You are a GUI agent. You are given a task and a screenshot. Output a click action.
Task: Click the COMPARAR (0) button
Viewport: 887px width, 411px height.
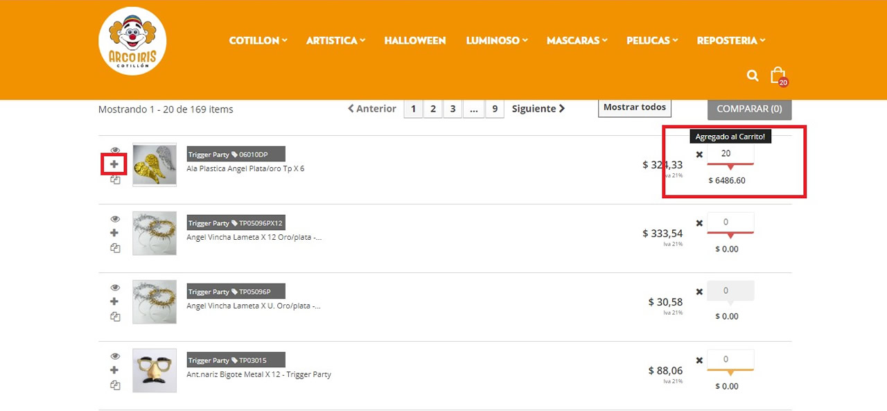[x=749, y=109]
